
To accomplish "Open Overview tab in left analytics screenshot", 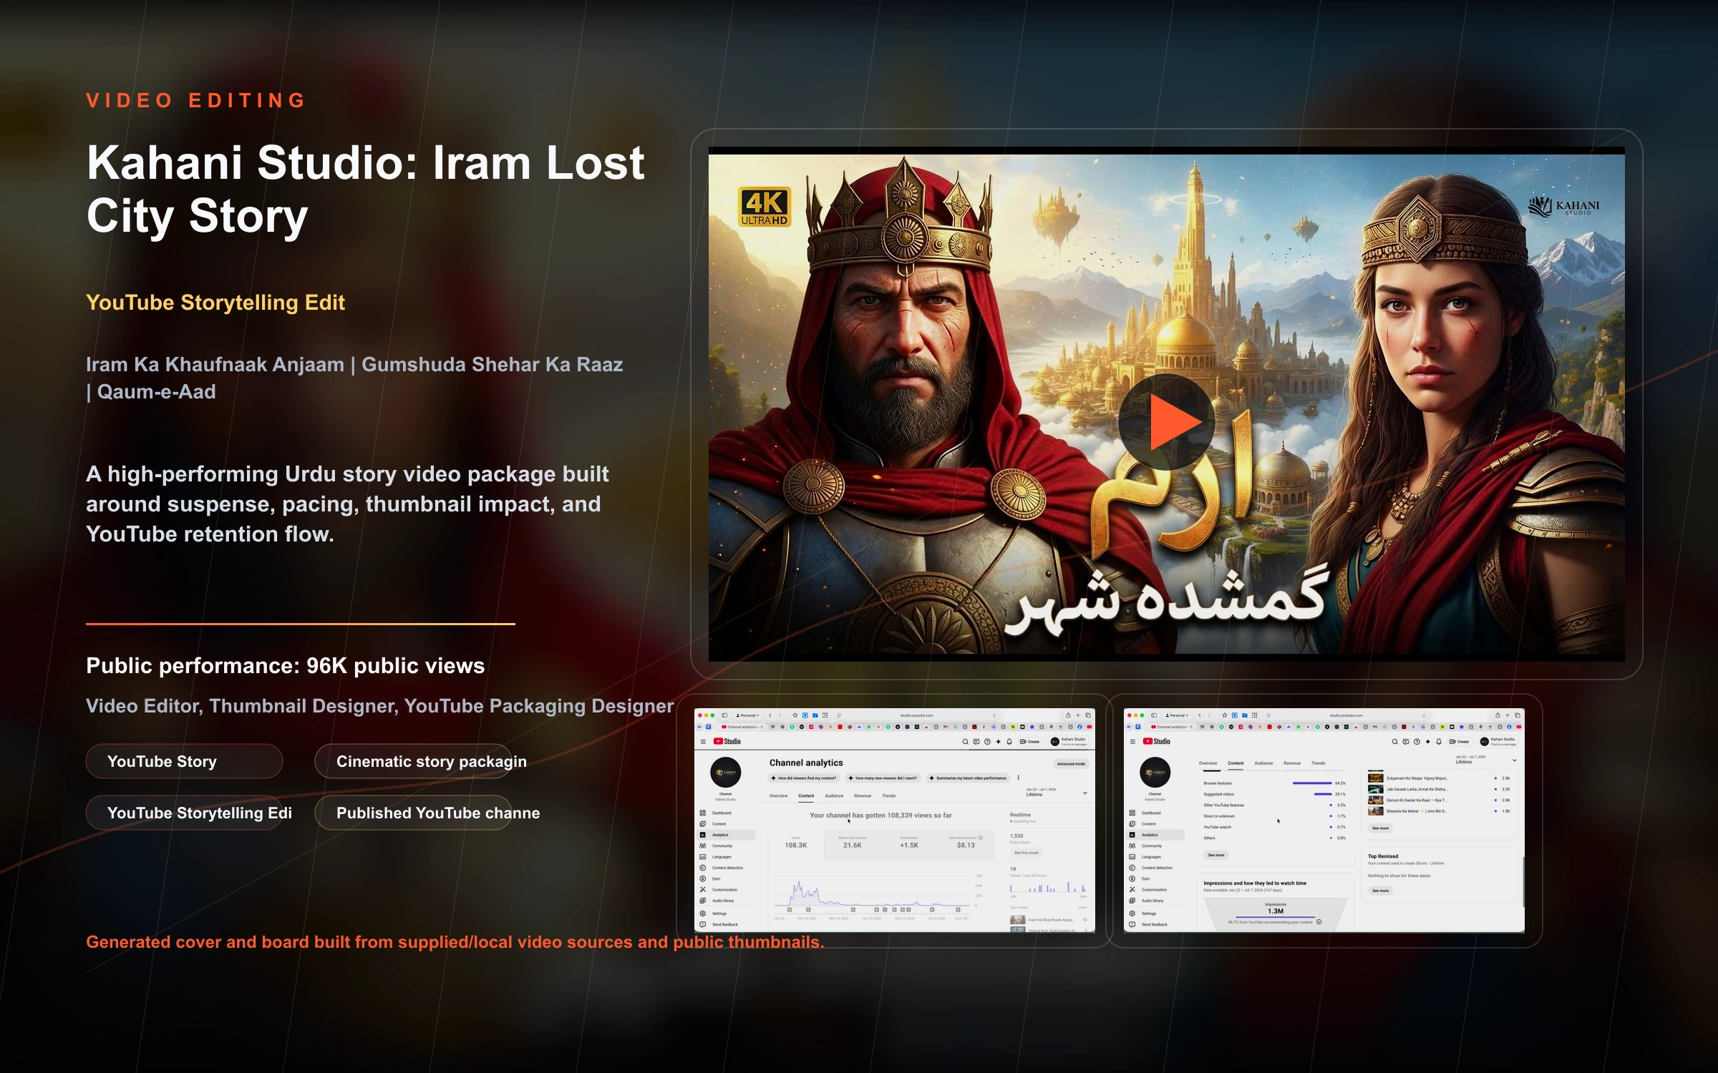I will point(778,796).
